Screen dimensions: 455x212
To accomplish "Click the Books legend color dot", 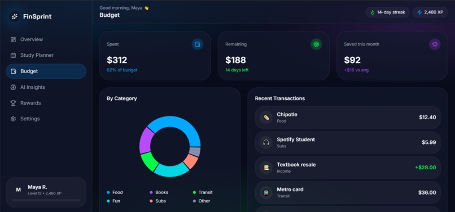I will [151, 192].
